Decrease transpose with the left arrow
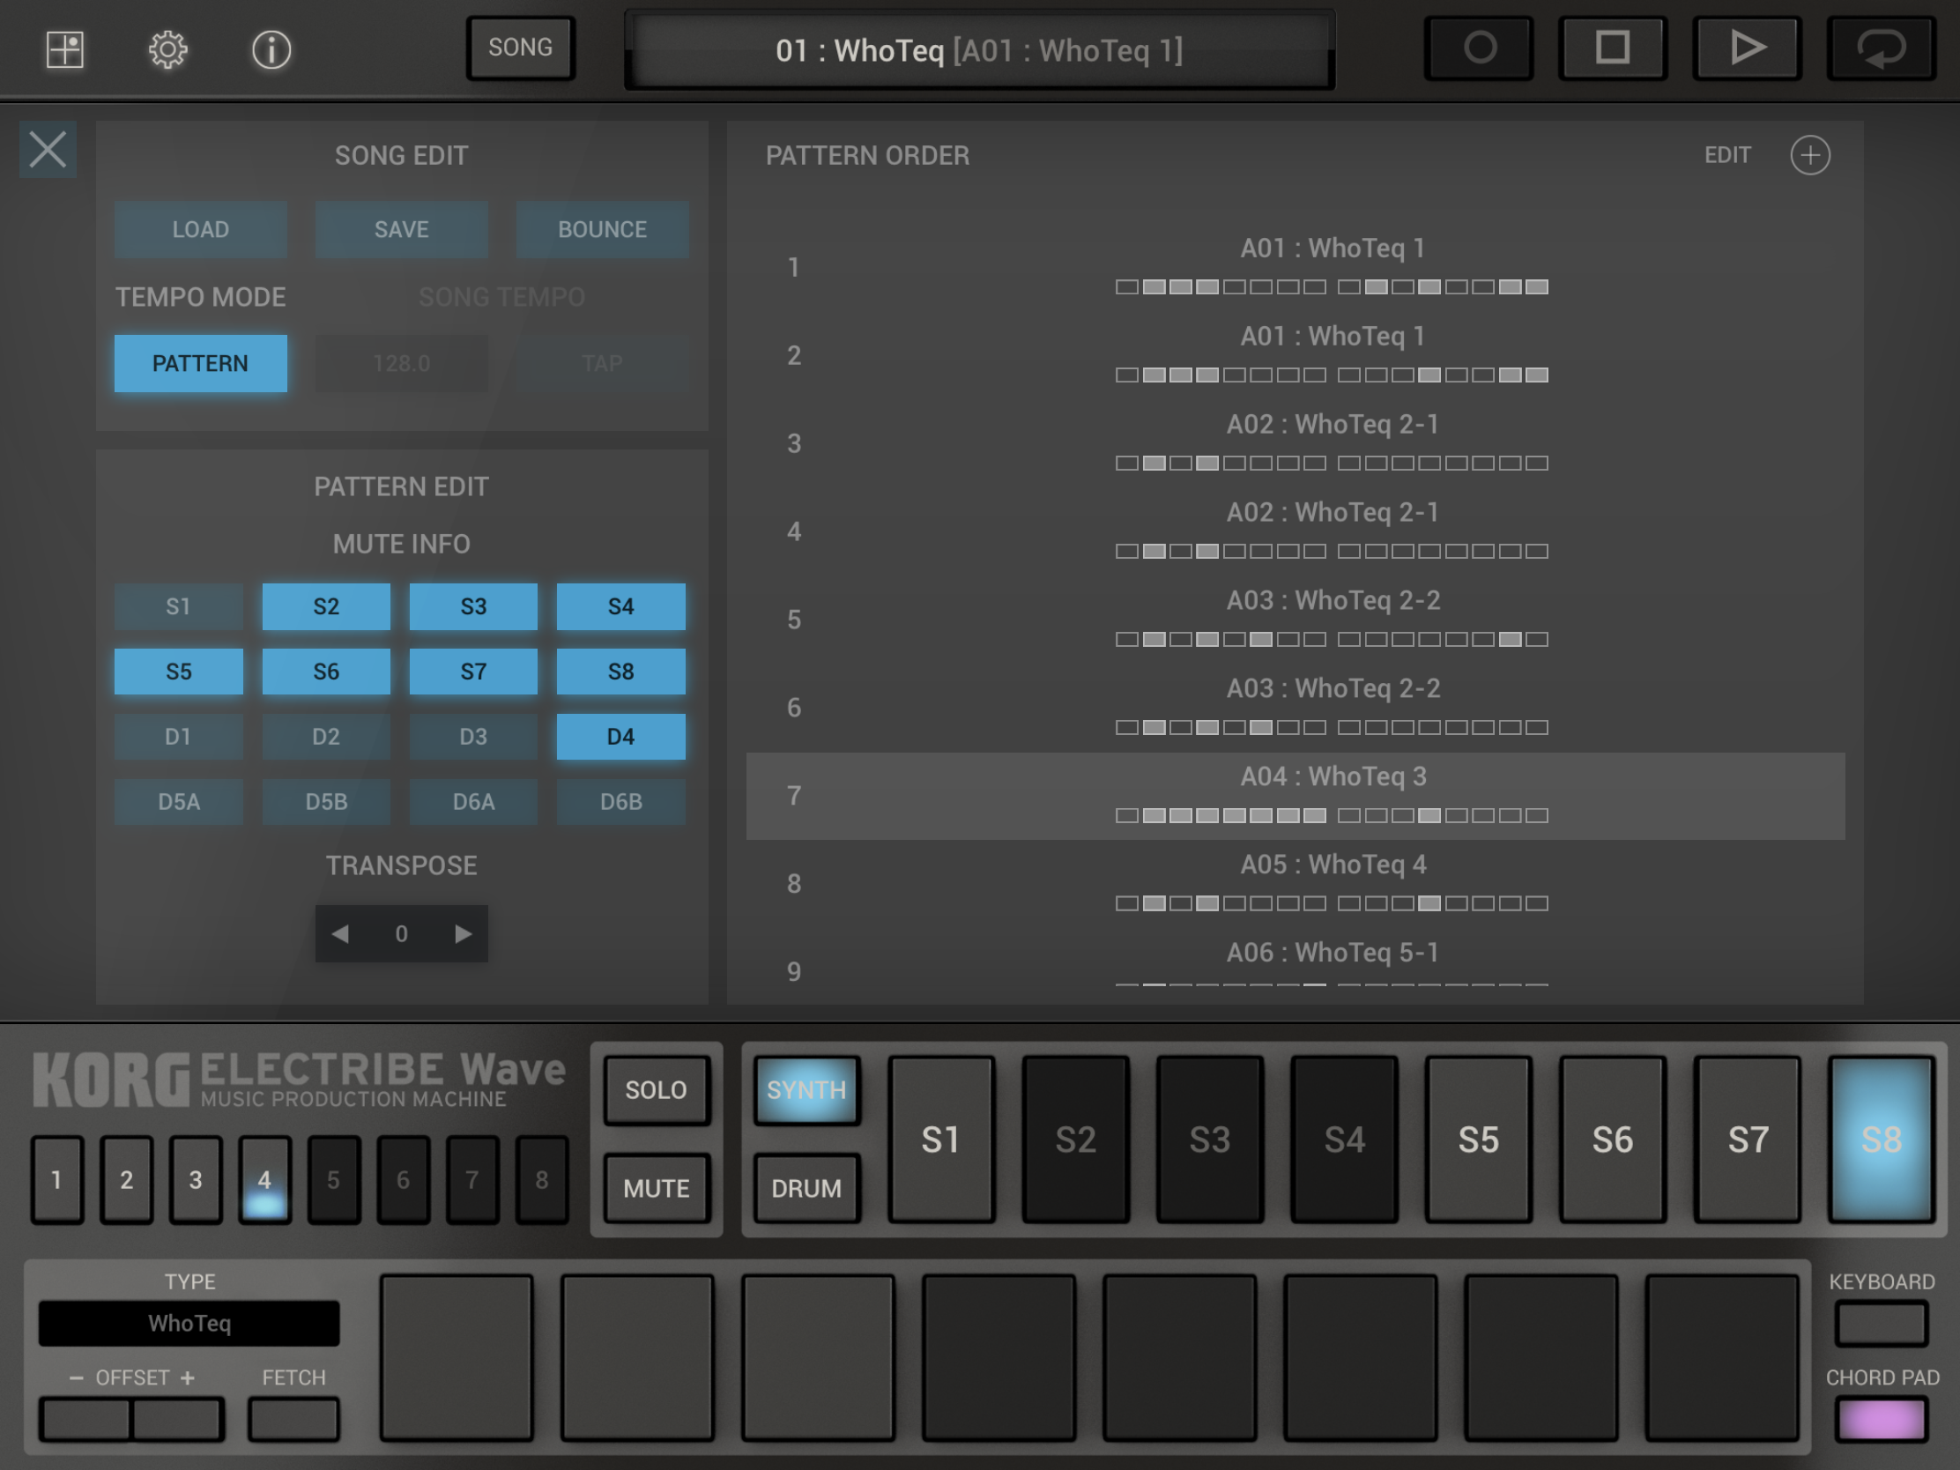The image size is (1960, 1470). pos(340,933)
